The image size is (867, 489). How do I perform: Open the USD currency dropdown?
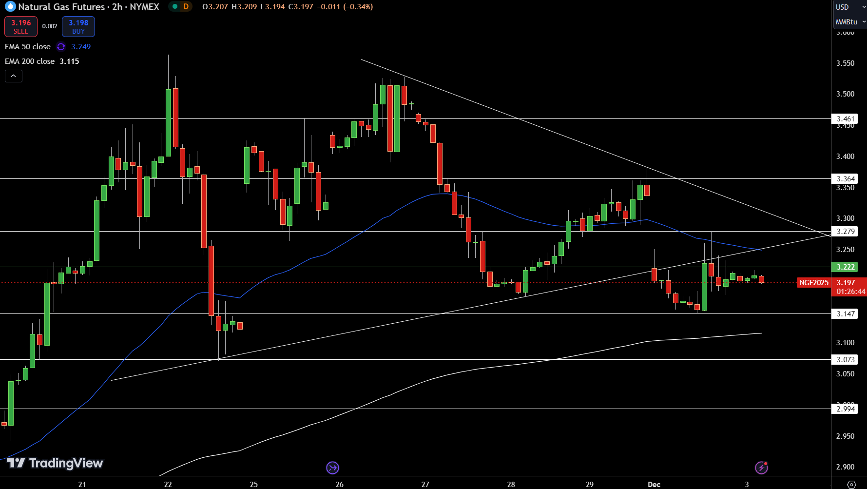coord(850,7)
